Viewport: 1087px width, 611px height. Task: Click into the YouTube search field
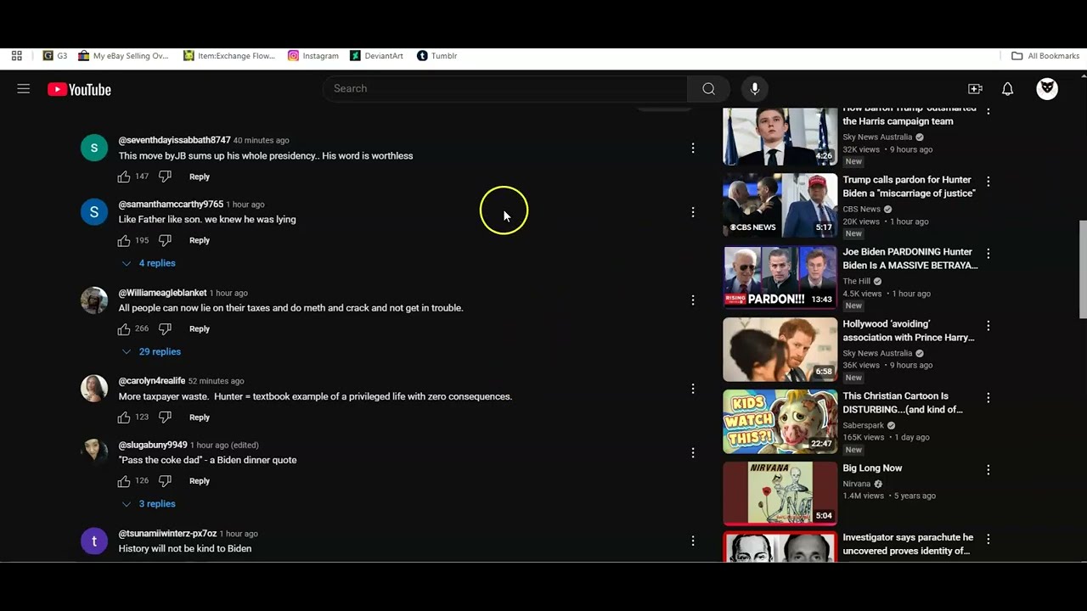[x=504, y=88]
